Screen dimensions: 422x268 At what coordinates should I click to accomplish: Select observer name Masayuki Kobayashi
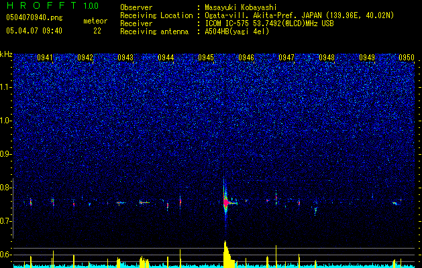pyautogui.click(x=241, y=7)
